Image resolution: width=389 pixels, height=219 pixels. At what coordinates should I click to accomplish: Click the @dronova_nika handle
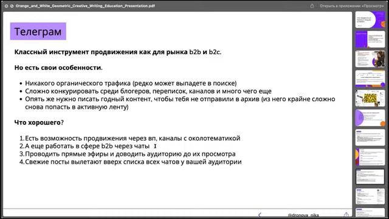pos(303,215)
